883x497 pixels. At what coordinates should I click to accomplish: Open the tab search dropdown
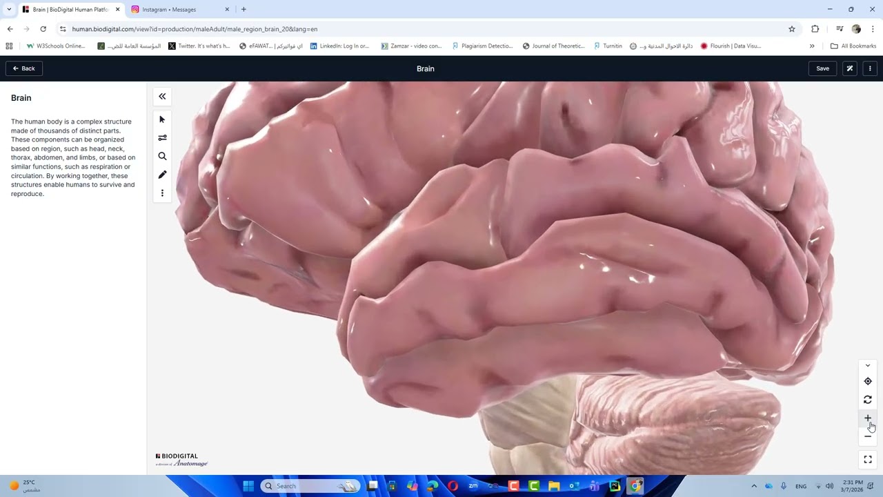[9, 10]
